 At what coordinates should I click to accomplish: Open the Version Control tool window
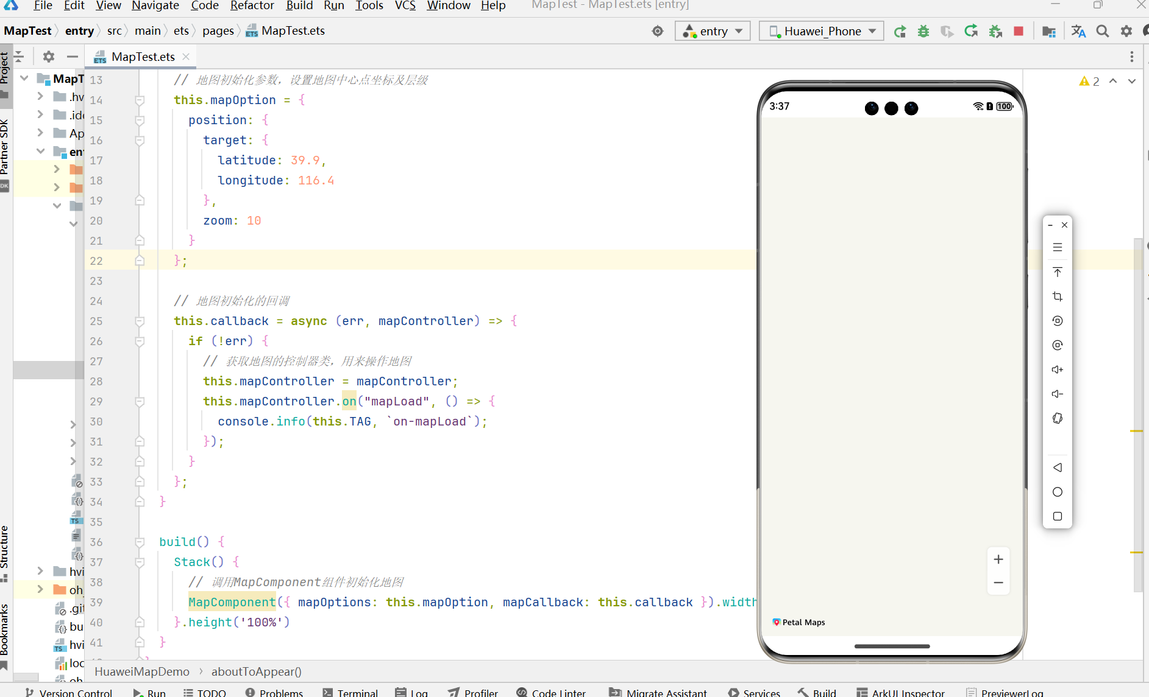pos(68,693)
